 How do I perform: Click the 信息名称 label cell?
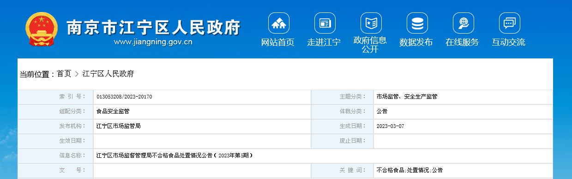(55, 156)
